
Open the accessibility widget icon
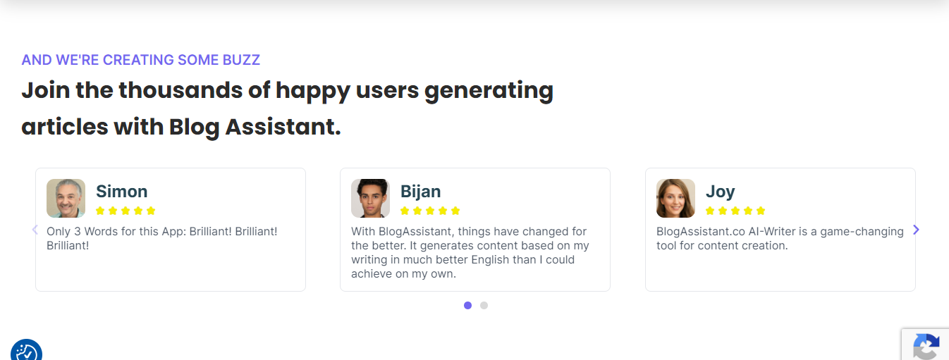point(27,349)
